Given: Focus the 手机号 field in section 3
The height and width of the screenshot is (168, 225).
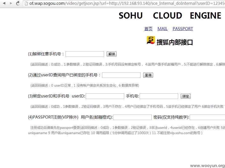Looking at the screenshot, I should pos(159,96).
